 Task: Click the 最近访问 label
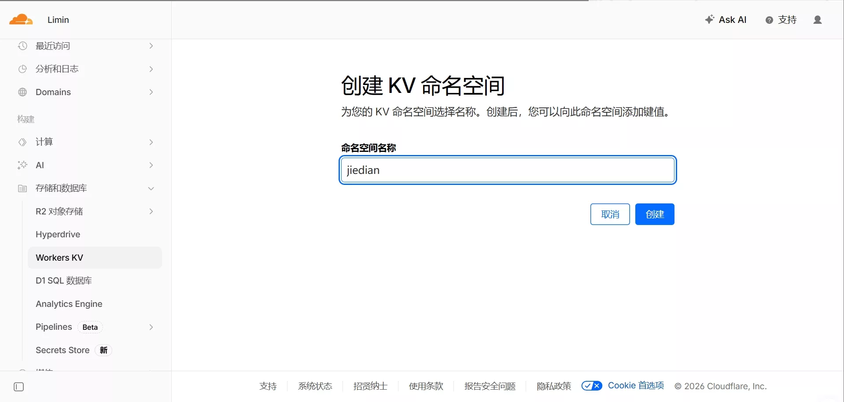(x=53, y=46)
